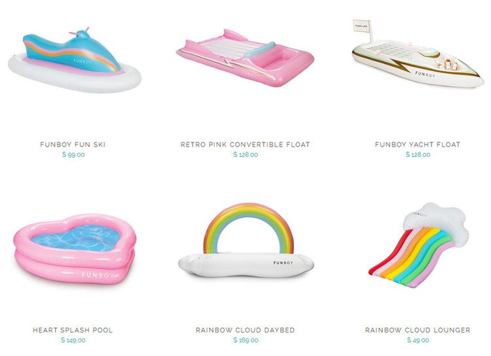
Task: Click the $149.00 price for Heart Pool
Action: (x=73, y=340)
